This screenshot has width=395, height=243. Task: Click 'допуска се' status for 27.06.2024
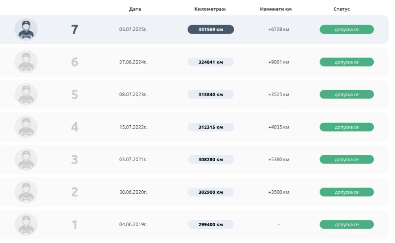pos(347,62)
